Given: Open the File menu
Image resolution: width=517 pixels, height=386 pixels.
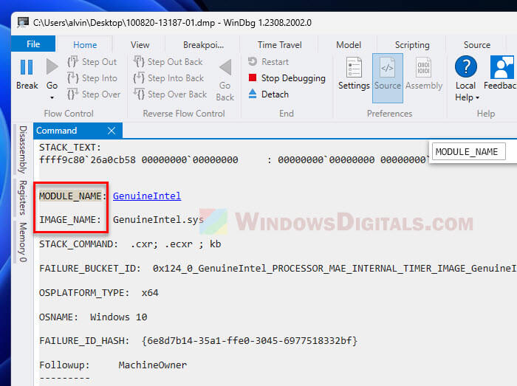Looking at the screenshot, I should coord(33,44).
